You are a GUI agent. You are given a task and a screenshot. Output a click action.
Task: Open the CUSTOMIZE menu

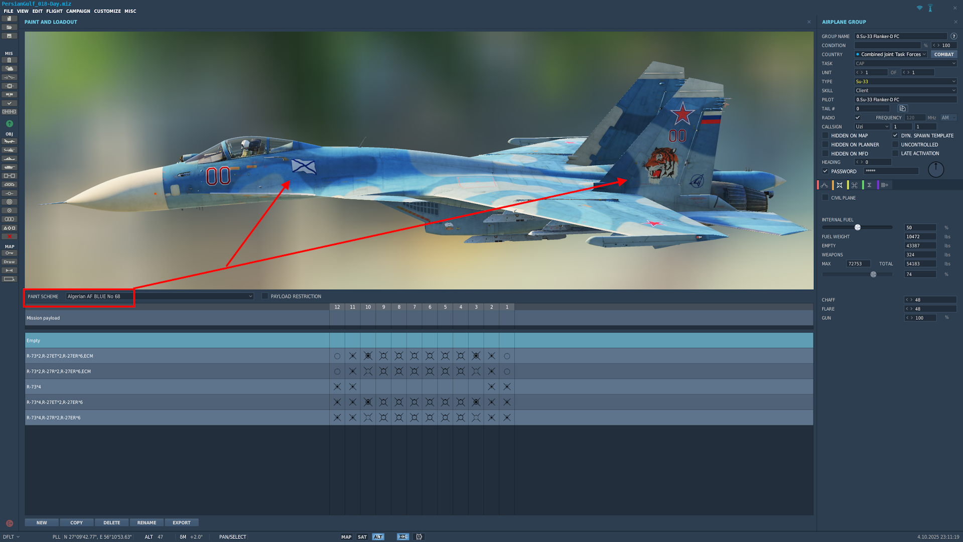click(x=107, y=11)
